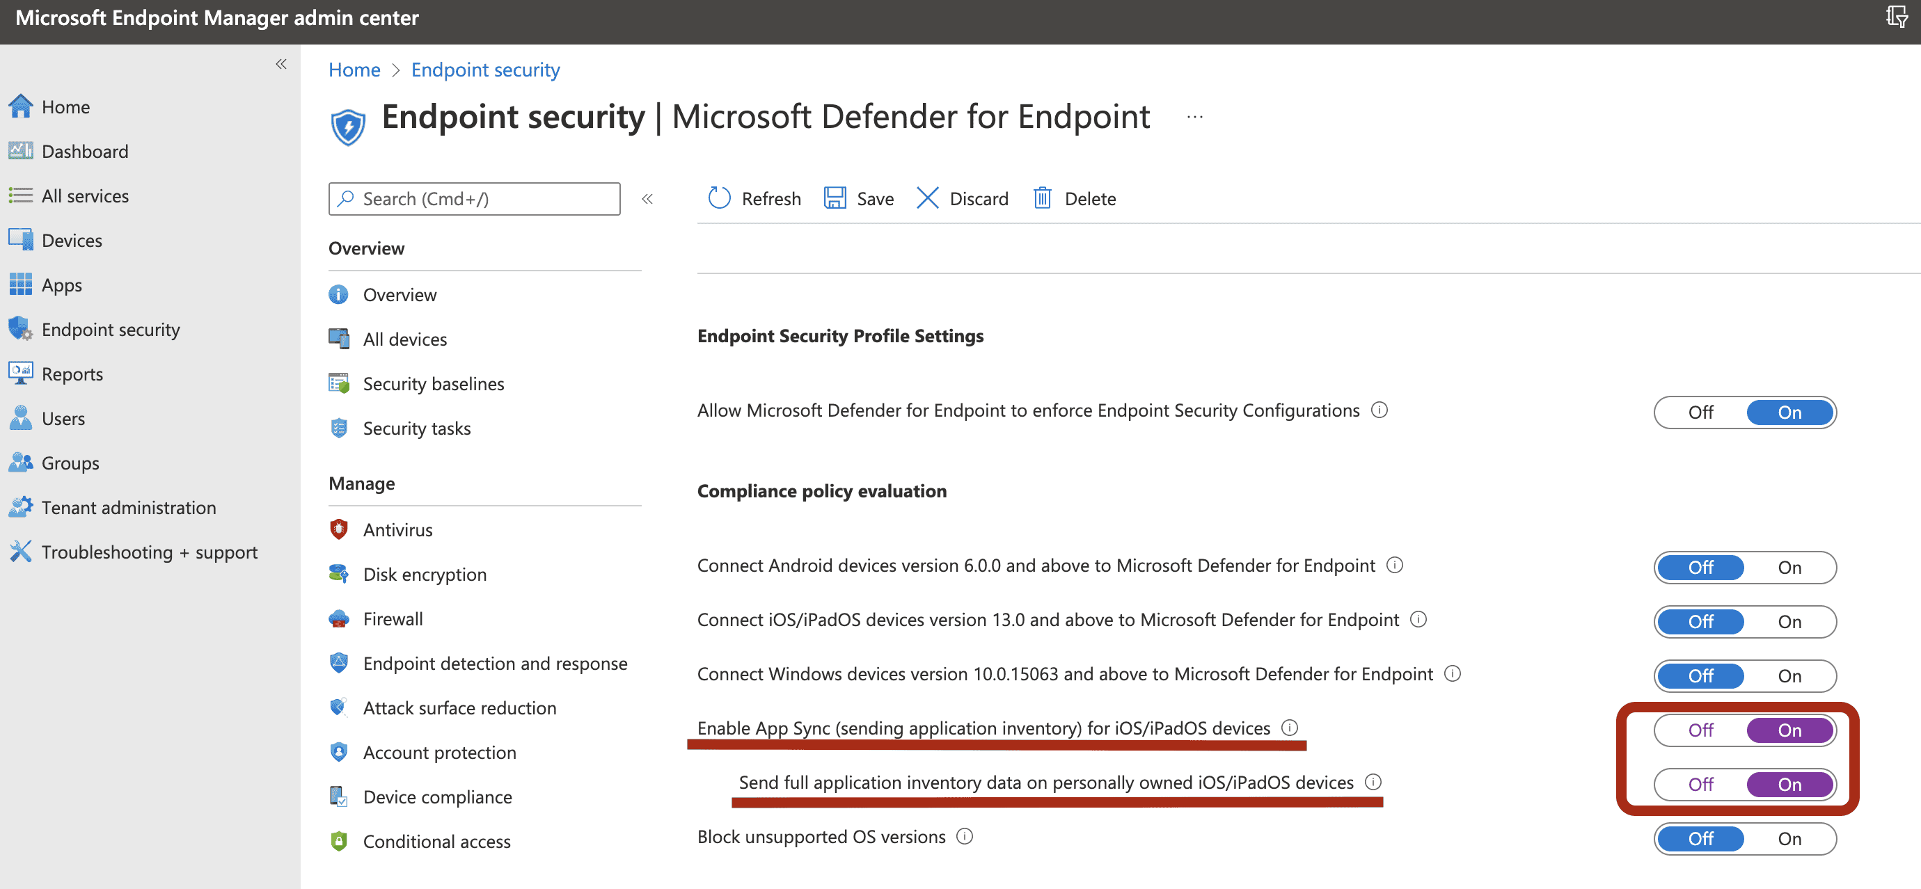Open Device compliance in Manage menu

[x=437, y=796]
